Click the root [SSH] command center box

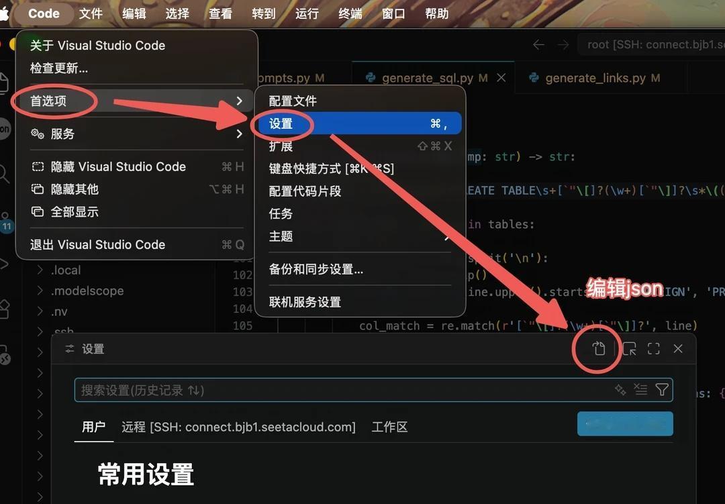(x=651, y=45)
